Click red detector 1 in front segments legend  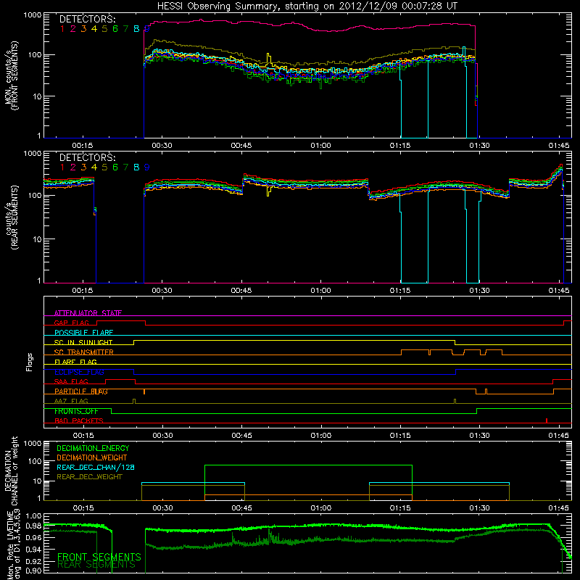tap(62, 29)
